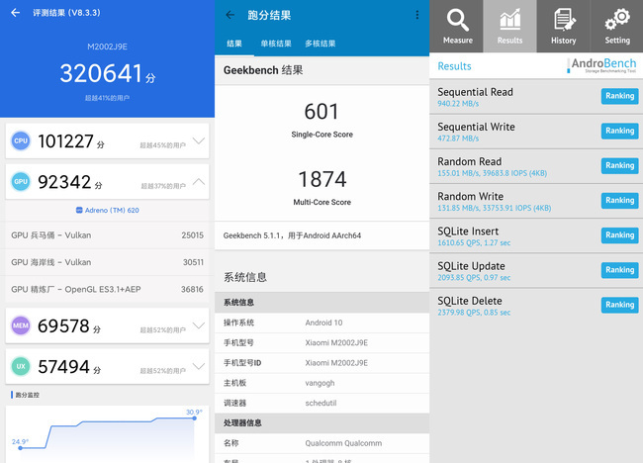Tap the Adreno (TM) 620 chip label

pyautogui.click(x=108, y=211)
